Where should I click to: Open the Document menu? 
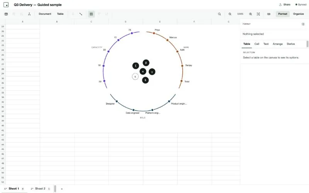(45, 14)
